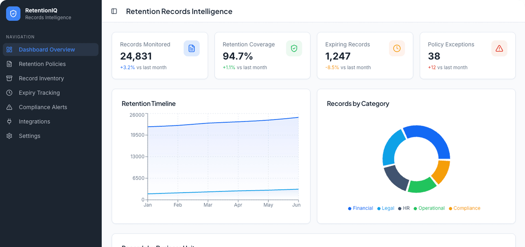The height and width of the screenshot is (247, 525).
Task: Click the Expiring Records value 1,247
Action: tap(338, 56)
